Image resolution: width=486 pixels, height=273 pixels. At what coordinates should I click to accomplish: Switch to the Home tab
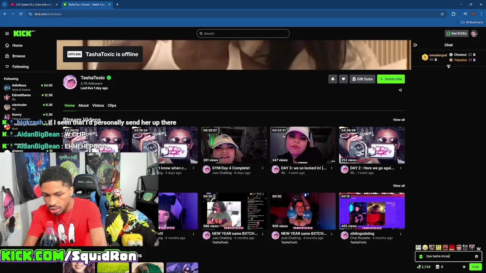tap(69, 105)
